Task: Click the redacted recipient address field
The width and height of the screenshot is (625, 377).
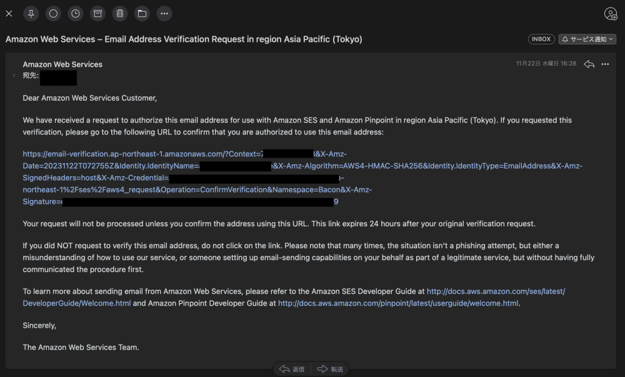Action: point(58,78)
